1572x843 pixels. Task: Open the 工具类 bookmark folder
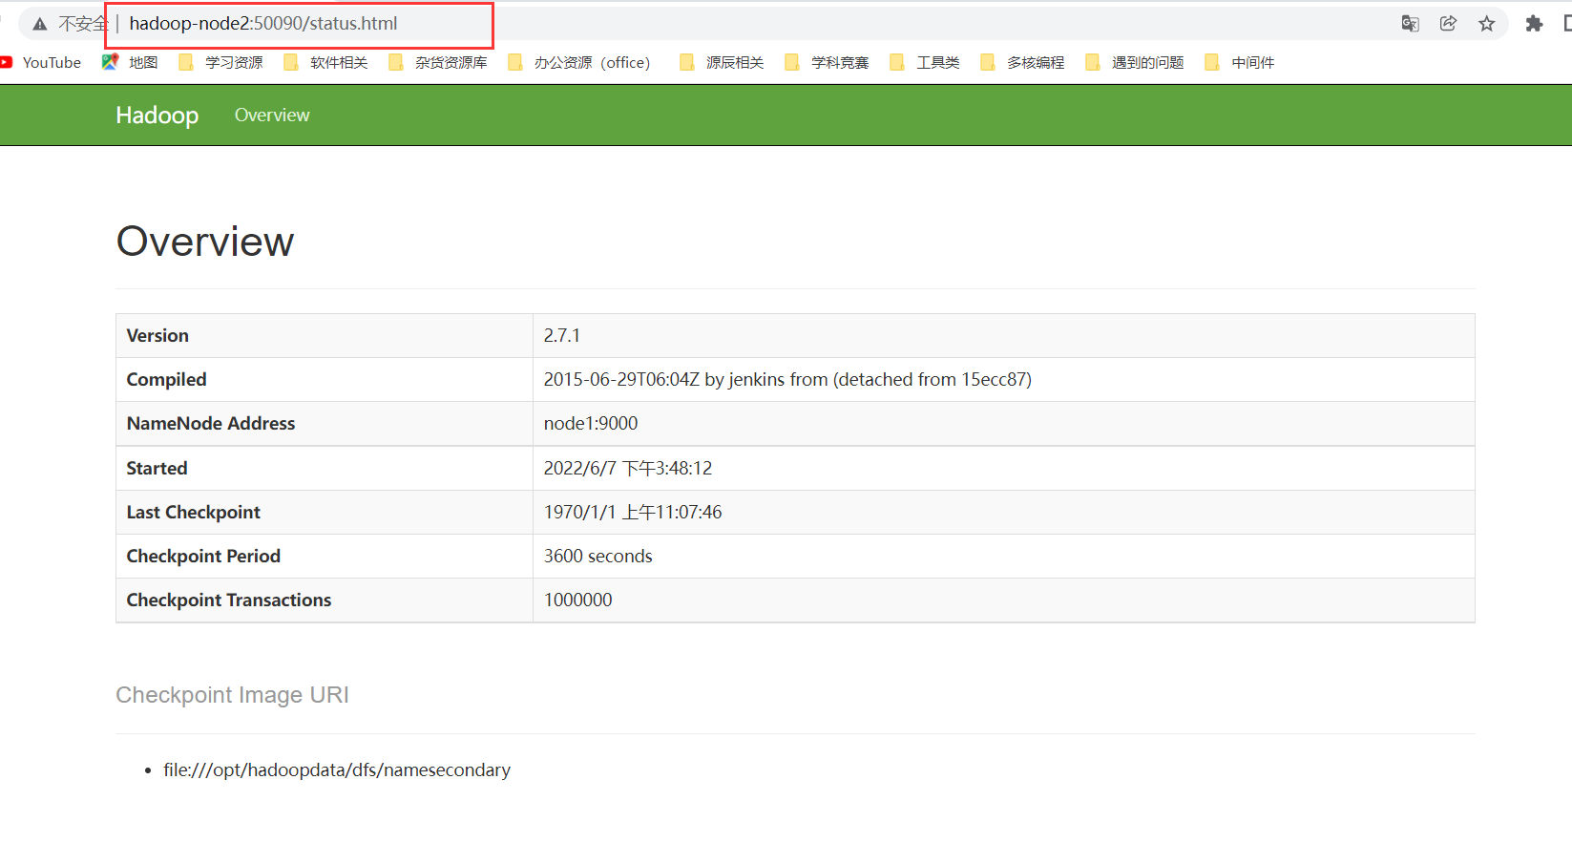925,62
